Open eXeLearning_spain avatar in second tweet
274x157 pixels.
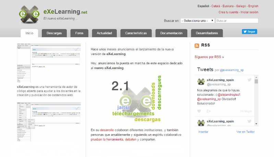(x=201, y=123)
